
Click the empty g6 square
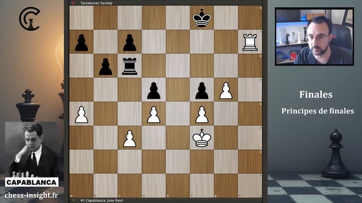click(226, 66)
